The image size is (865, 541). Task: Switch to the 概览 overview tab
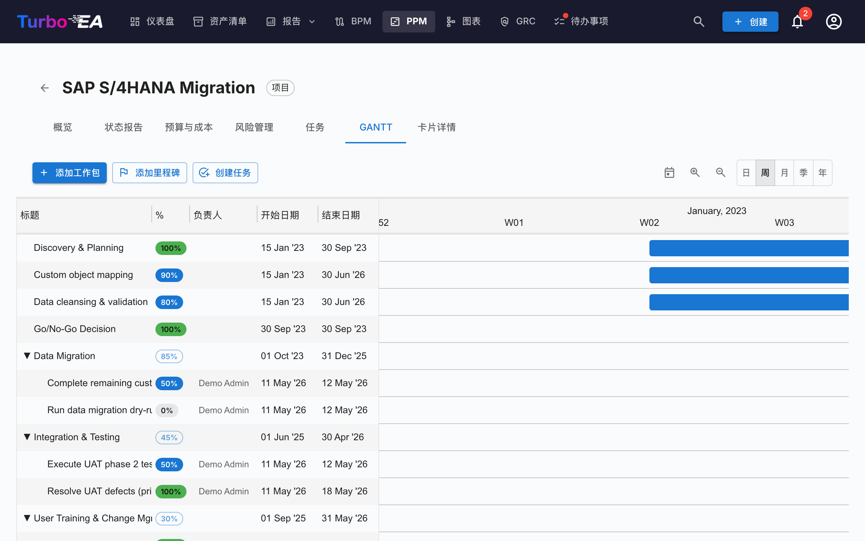(x=63, y=127)
